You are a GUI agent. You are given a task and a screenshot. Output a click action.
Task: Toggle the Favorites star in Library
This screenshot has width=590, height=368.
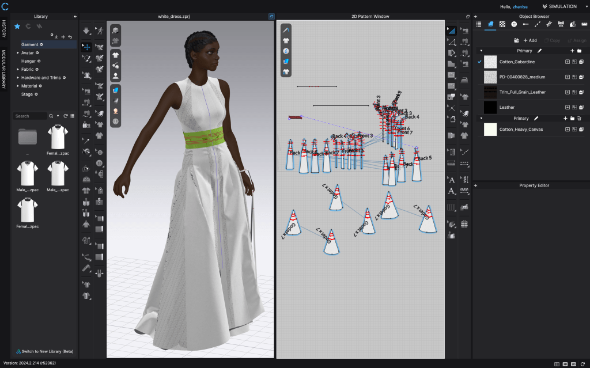point(17,26)
